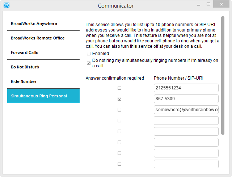
Task: Close the Communicator window
Action: (222, 4)
